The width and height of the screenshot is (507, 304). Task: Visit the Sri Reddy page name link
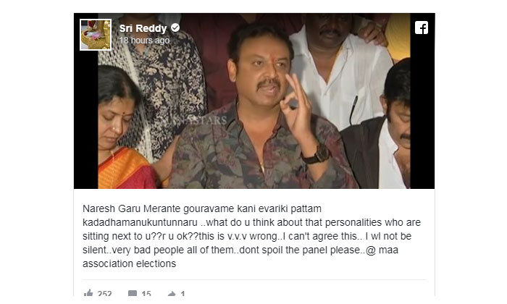(143, 28)
